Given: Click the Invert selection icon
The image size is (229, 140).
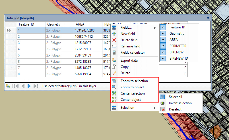Looking at the screenshot, I should click(162, 103).
